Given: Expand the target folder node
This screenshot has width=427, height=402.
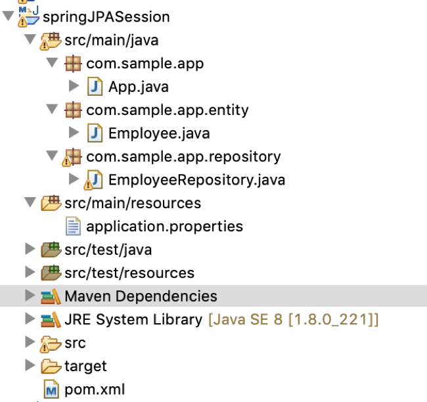Looking at the screenshot, I should click(30, 365).
